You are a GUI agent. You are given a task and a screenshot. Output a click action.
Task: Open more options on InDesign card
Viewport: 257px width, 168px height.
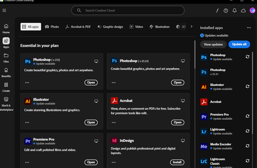click(114, 162)
